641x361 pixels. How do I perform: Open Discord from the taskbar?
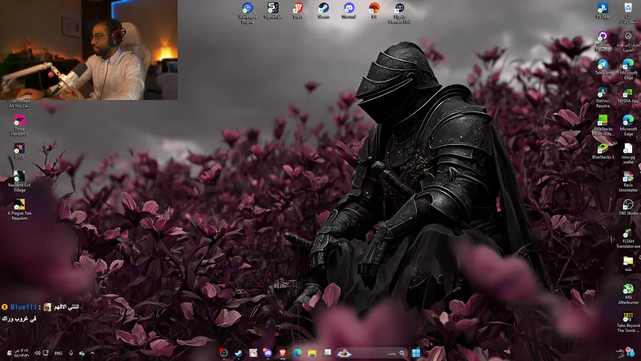point(268,353)
